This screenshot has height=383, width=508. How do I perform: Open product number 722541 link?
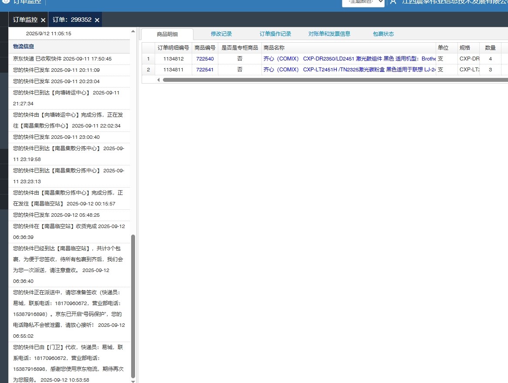[205, 70]
